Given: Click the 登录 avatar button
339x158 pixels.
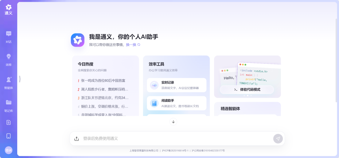Looking at the screenshot, I should tap(8, 150).
